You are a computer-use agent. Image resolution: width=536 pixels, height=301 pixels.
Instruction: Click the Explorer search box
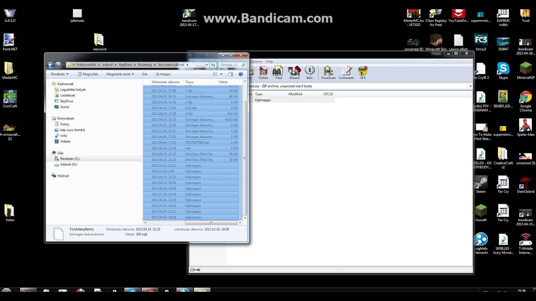point(232,65)
